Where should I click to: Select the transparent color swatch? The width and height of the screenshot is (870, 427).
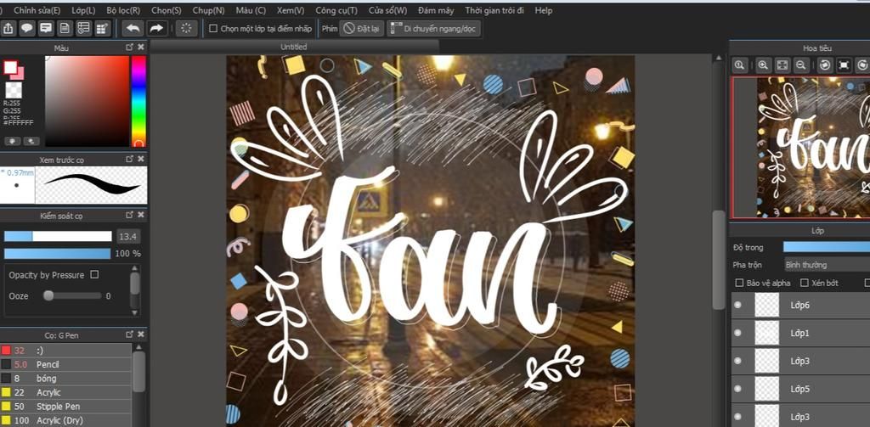(x=14, y=90)
